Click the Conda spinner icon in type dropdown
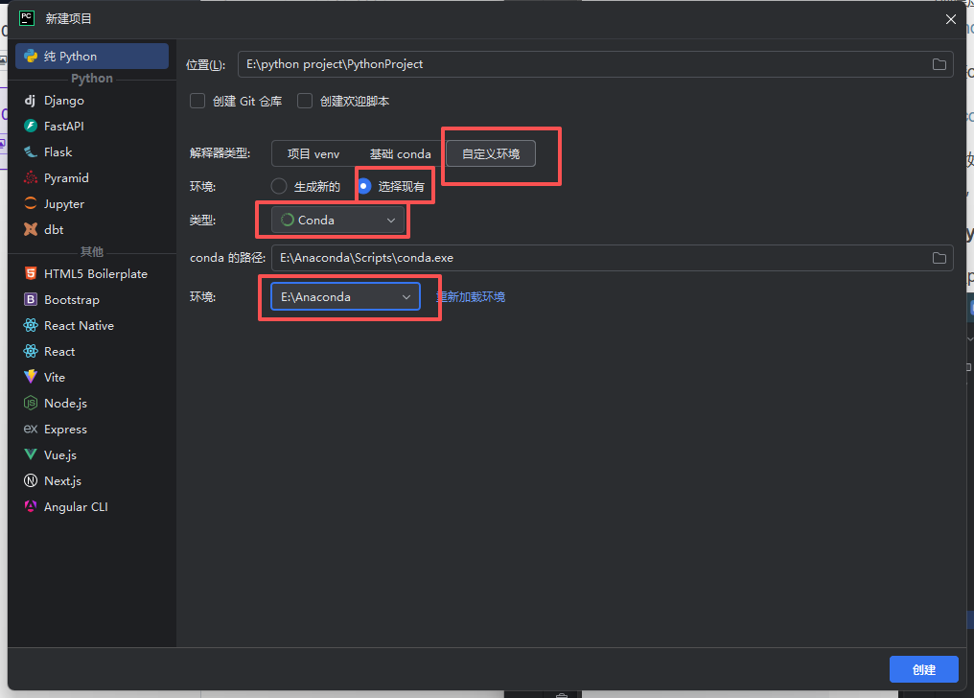Image resolution: width=974 pixels, height=698 pixels. 288,220
